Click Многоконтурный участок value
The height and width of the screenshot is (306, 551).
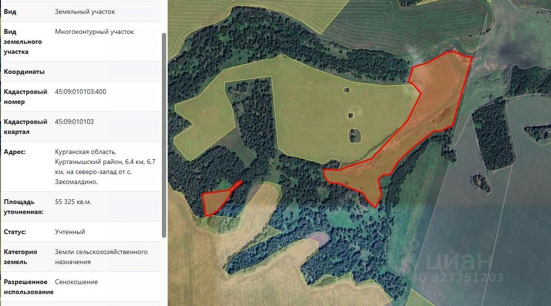tap(94, 31)
